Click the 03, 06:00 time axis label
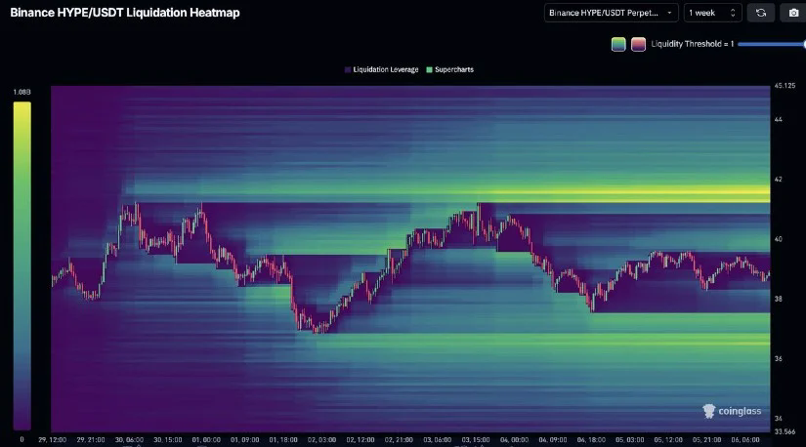Screen dimensions: 806x447 pyautogui.click(x=438, y=440)
